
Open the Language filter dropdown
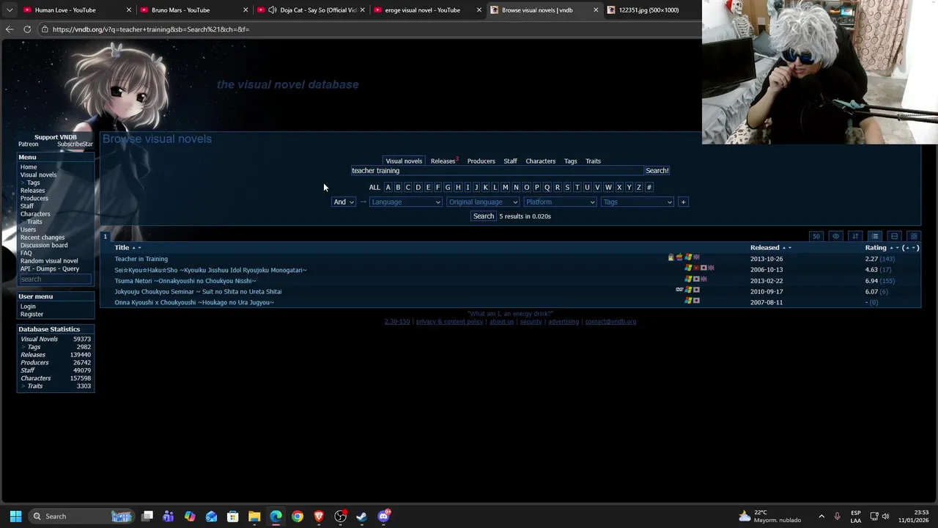click(405, 202)
